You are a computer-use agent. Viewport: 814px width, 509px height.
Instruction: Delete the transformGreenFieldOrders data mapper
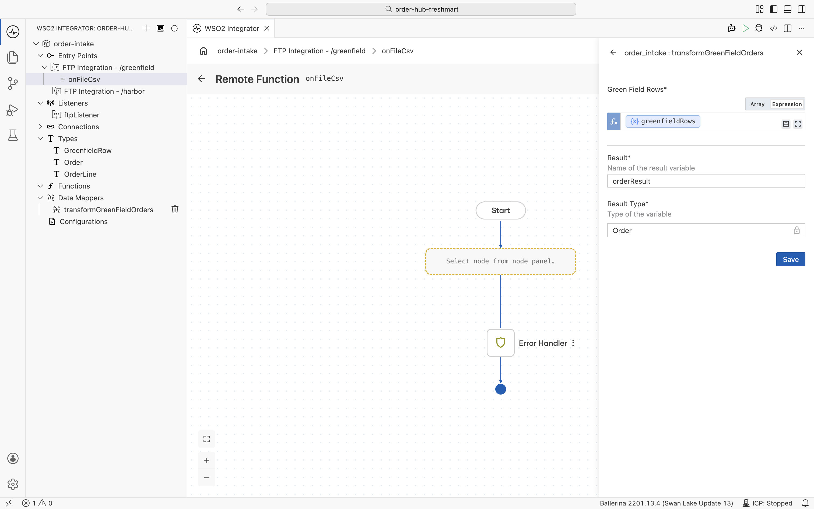coord(175,210)
